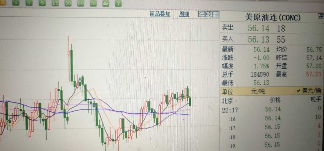This screenshot has height=151, width=324.
Task: Click the tall spike candlestick on chart
Action: [69, 59]
